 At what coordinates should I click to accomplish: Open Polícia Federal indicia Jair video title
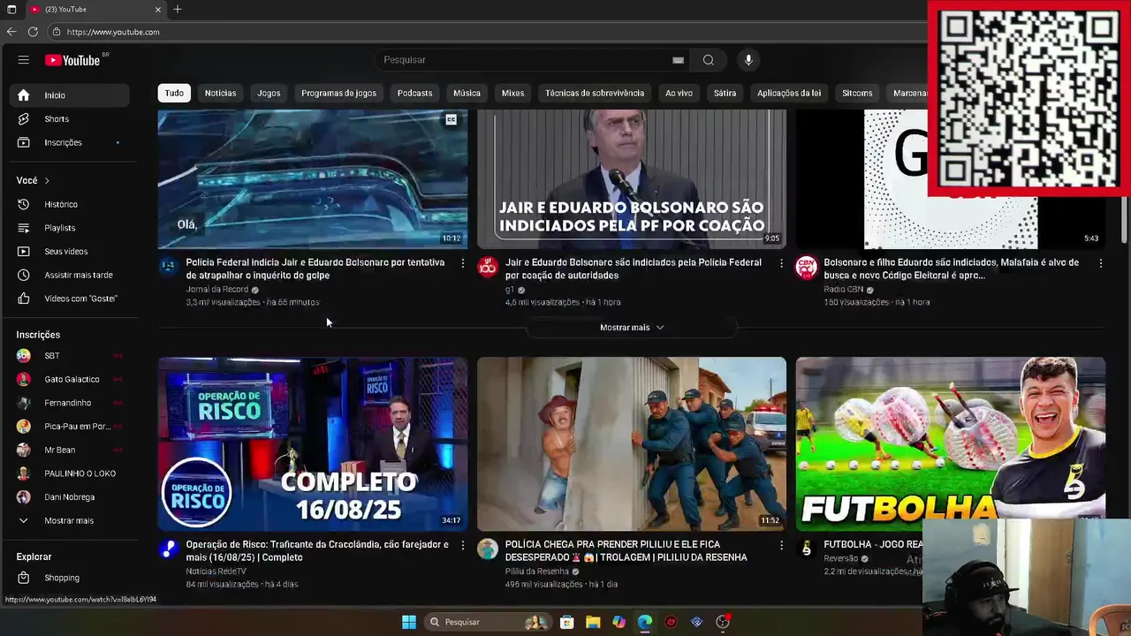click(x=315, y=269)
